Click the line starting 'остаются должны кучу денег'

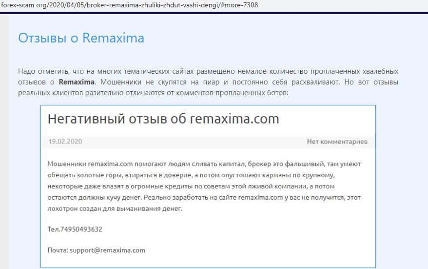click(204, 198)
